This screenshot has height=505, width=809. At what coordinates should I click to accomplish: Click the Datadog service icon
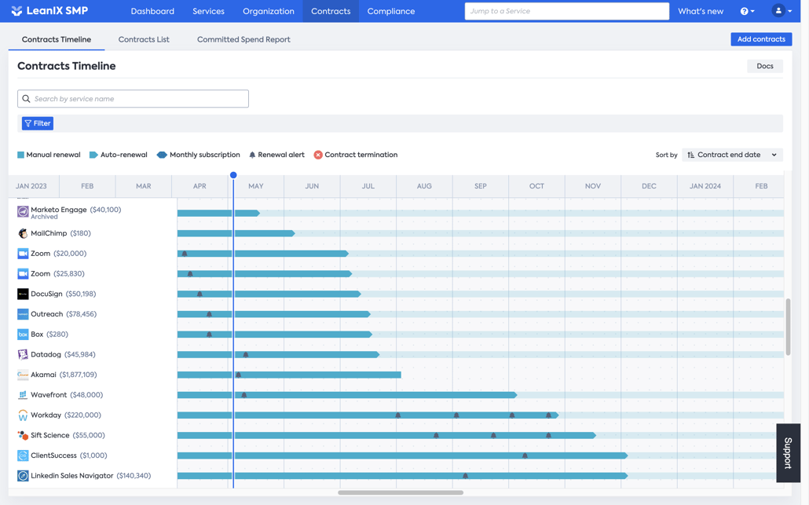23,354
